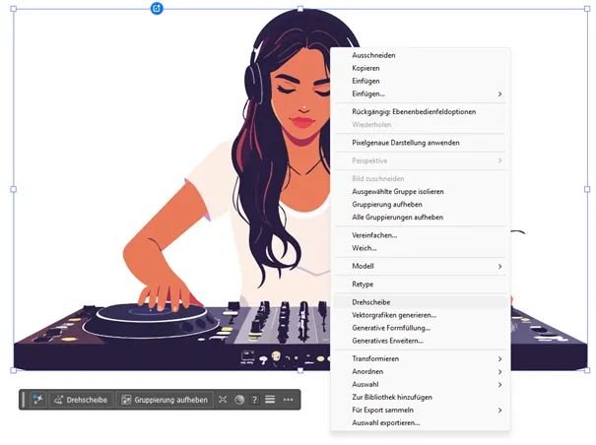Choose Ausschneiden from context menu
The width and height of the screenshot is (596, 445).
(x=373, y=55)
